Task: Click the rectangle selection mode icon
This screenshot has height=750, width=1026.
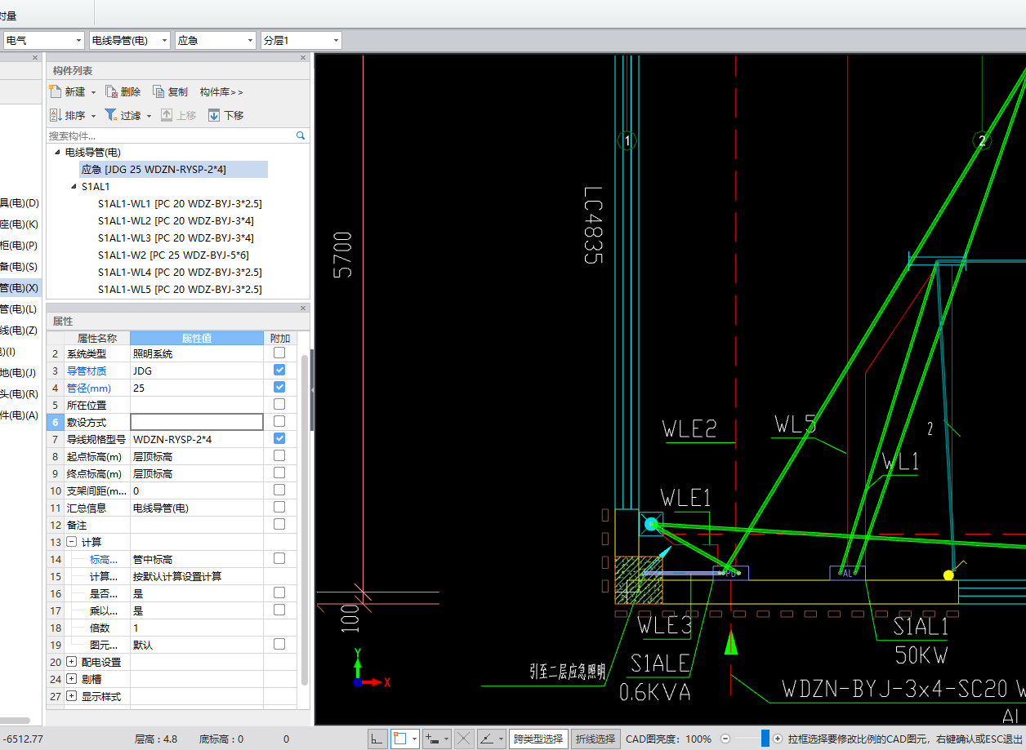Action: pos(400,739)
